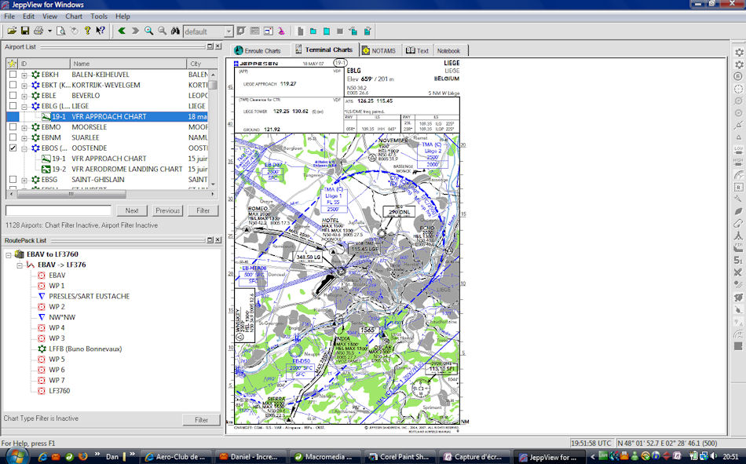Click the yellow question mark Help icon
Image resolution: width=746 pixels, height=464 pixels.
(x=87, y=31)
